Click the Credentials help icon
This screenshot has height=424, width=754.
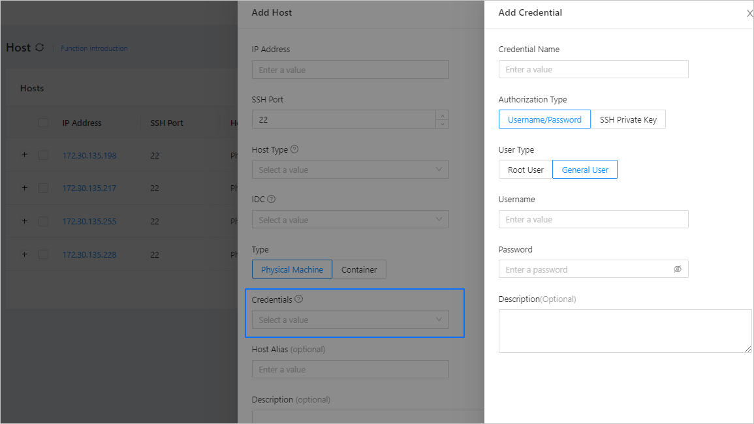coord(299,299)
